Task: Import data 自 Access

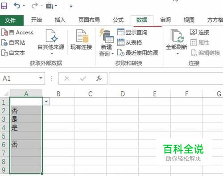Action: (x=17, y=33)
